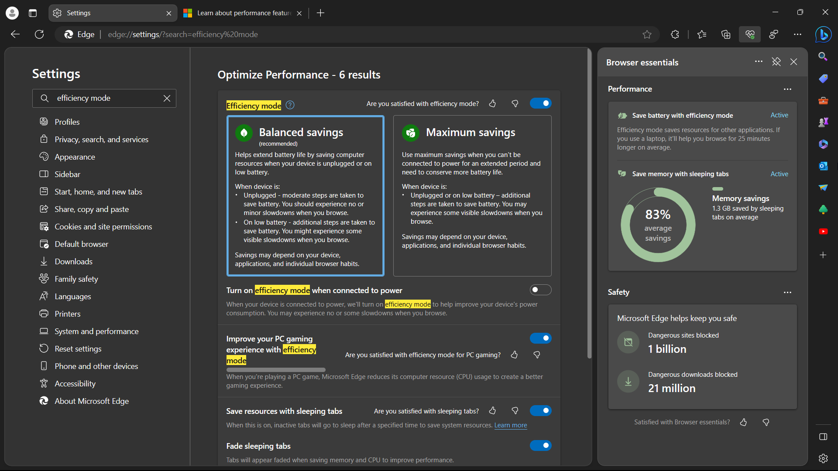Viewport: 838px width, 471px height.
Task: Toggle Browser essentials heart icon
Action: [x=750, y=34]
